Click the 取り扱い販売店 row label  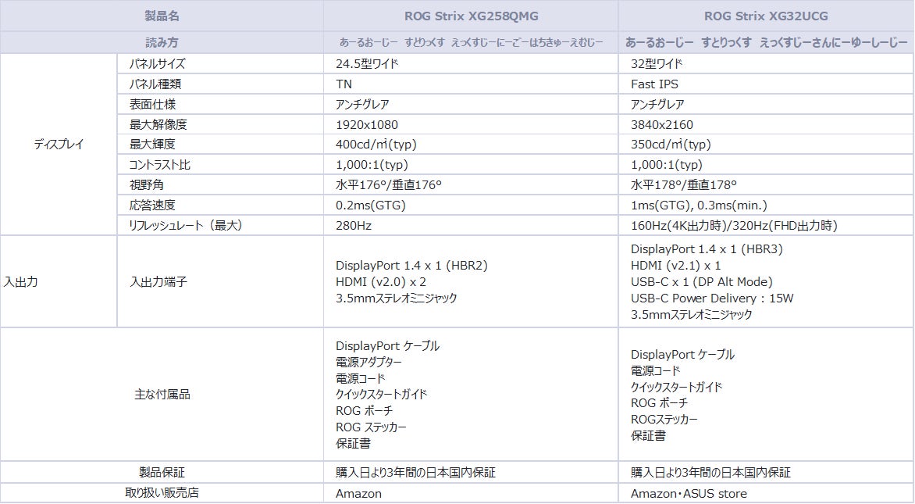(x=162, y=493)
